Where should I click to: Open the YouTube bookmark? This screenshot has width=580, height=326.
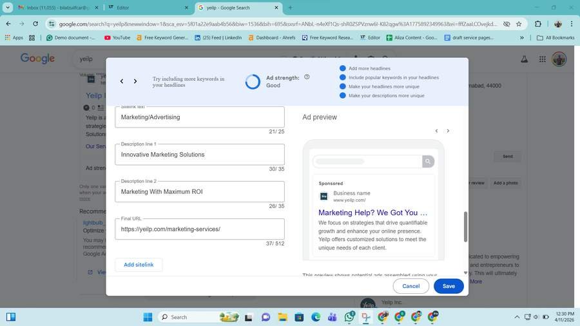click(117, 38)
